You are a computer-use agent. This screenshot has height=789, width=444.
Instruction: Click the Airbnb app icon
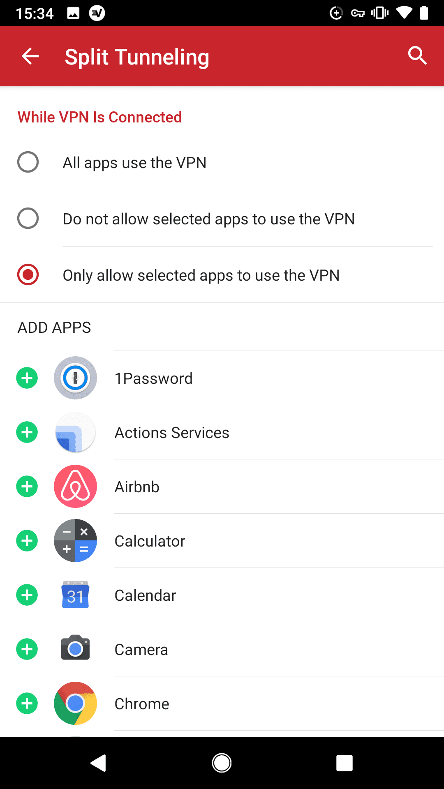(x=75, y=487)
